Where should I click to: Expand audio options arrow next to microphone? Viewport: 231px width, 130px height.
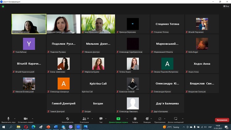click(x=15, y=119)
